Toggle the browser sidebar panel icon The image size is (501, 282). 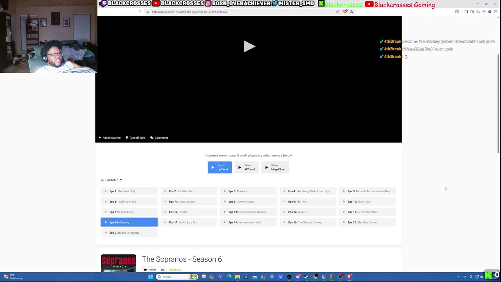[x=466, y=12]
